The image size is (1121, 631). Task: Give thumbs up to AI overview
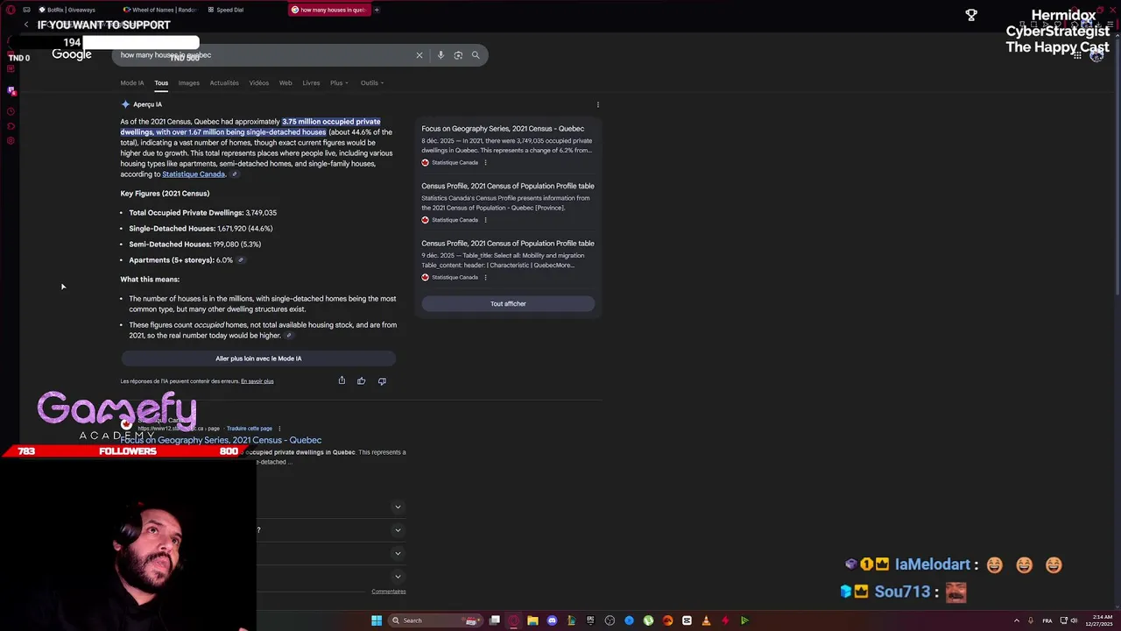361,380
